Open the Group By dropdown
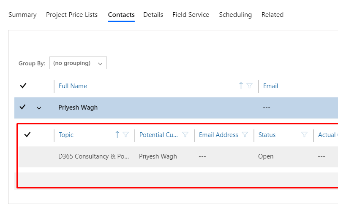Screen dimensions: 338x207 click(78, 63)
